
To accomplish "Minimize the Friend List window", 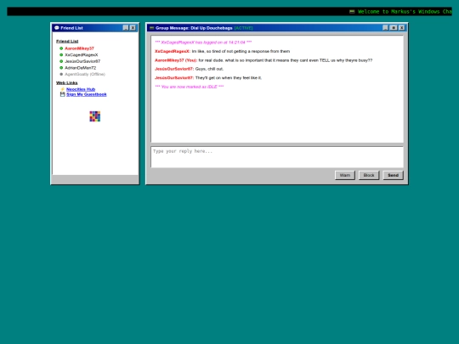I will click(x=126, y=28).
